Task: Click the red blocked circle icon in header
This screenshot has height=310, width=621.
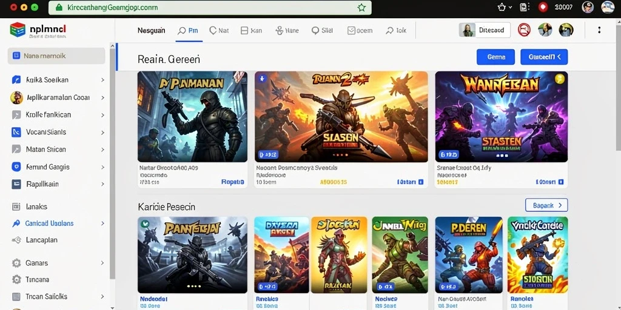Action: coord(524,30)
